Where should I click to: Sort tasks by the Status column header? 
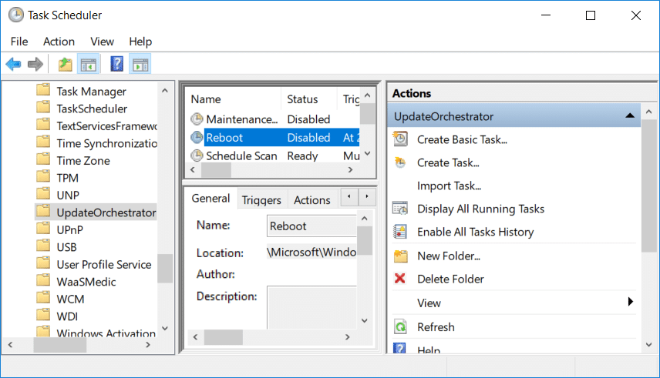tap(302, 99)
